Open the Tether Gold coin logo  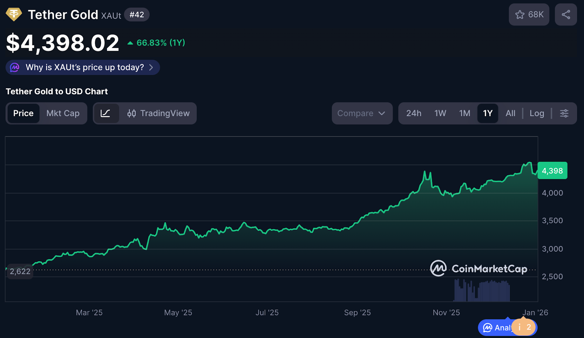pos(14,15)
